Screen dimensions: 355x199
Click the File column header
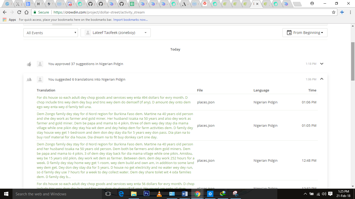200,90
